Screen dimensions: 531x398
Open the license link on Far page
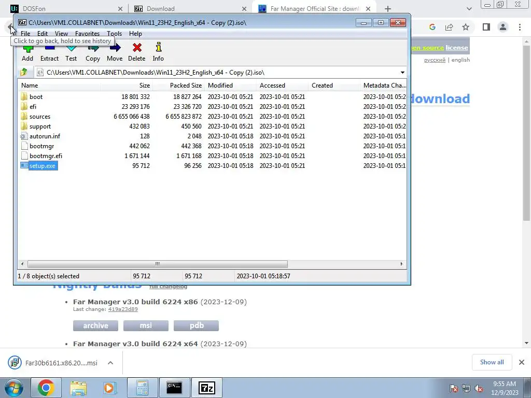click(x=456, y=48)
